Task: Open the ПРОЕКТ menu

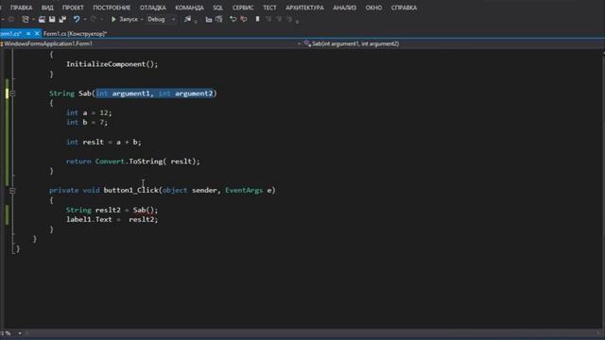Action: click(73, 8)
